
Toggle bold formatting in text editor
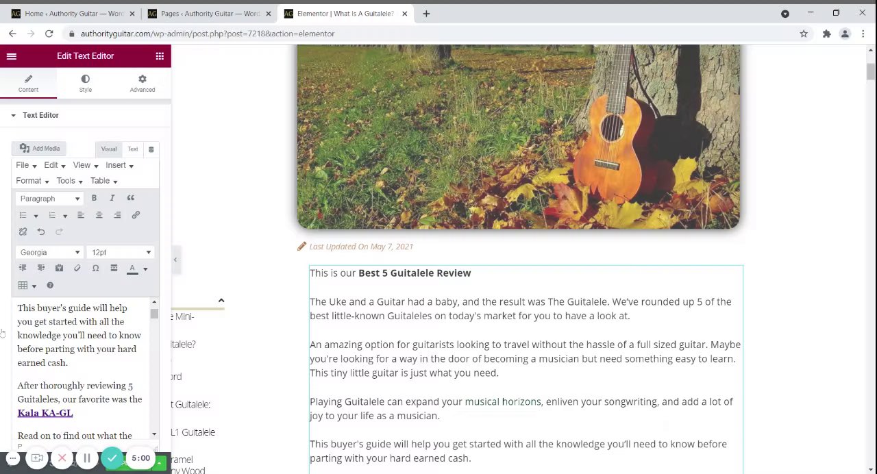click(x=94, y=199)
